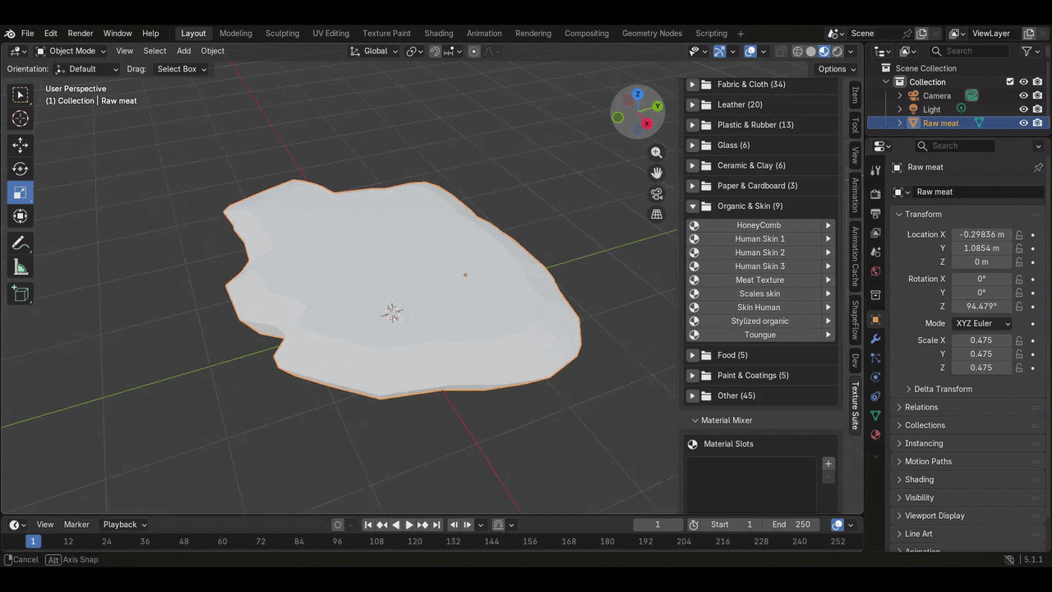1052x592 pixels.
Task: Hide Raw meat via eye icon
Action: [x=1024, y=123]
